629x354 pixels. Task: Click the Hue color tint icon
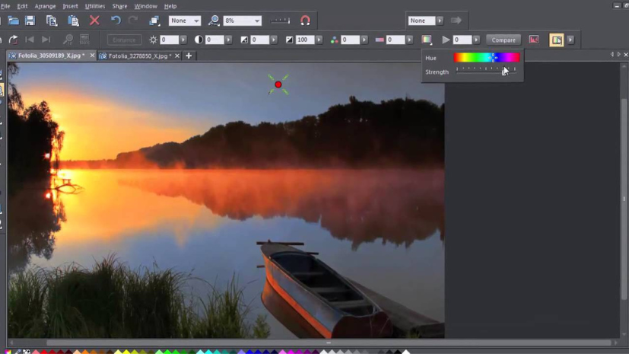pos(427,40)
